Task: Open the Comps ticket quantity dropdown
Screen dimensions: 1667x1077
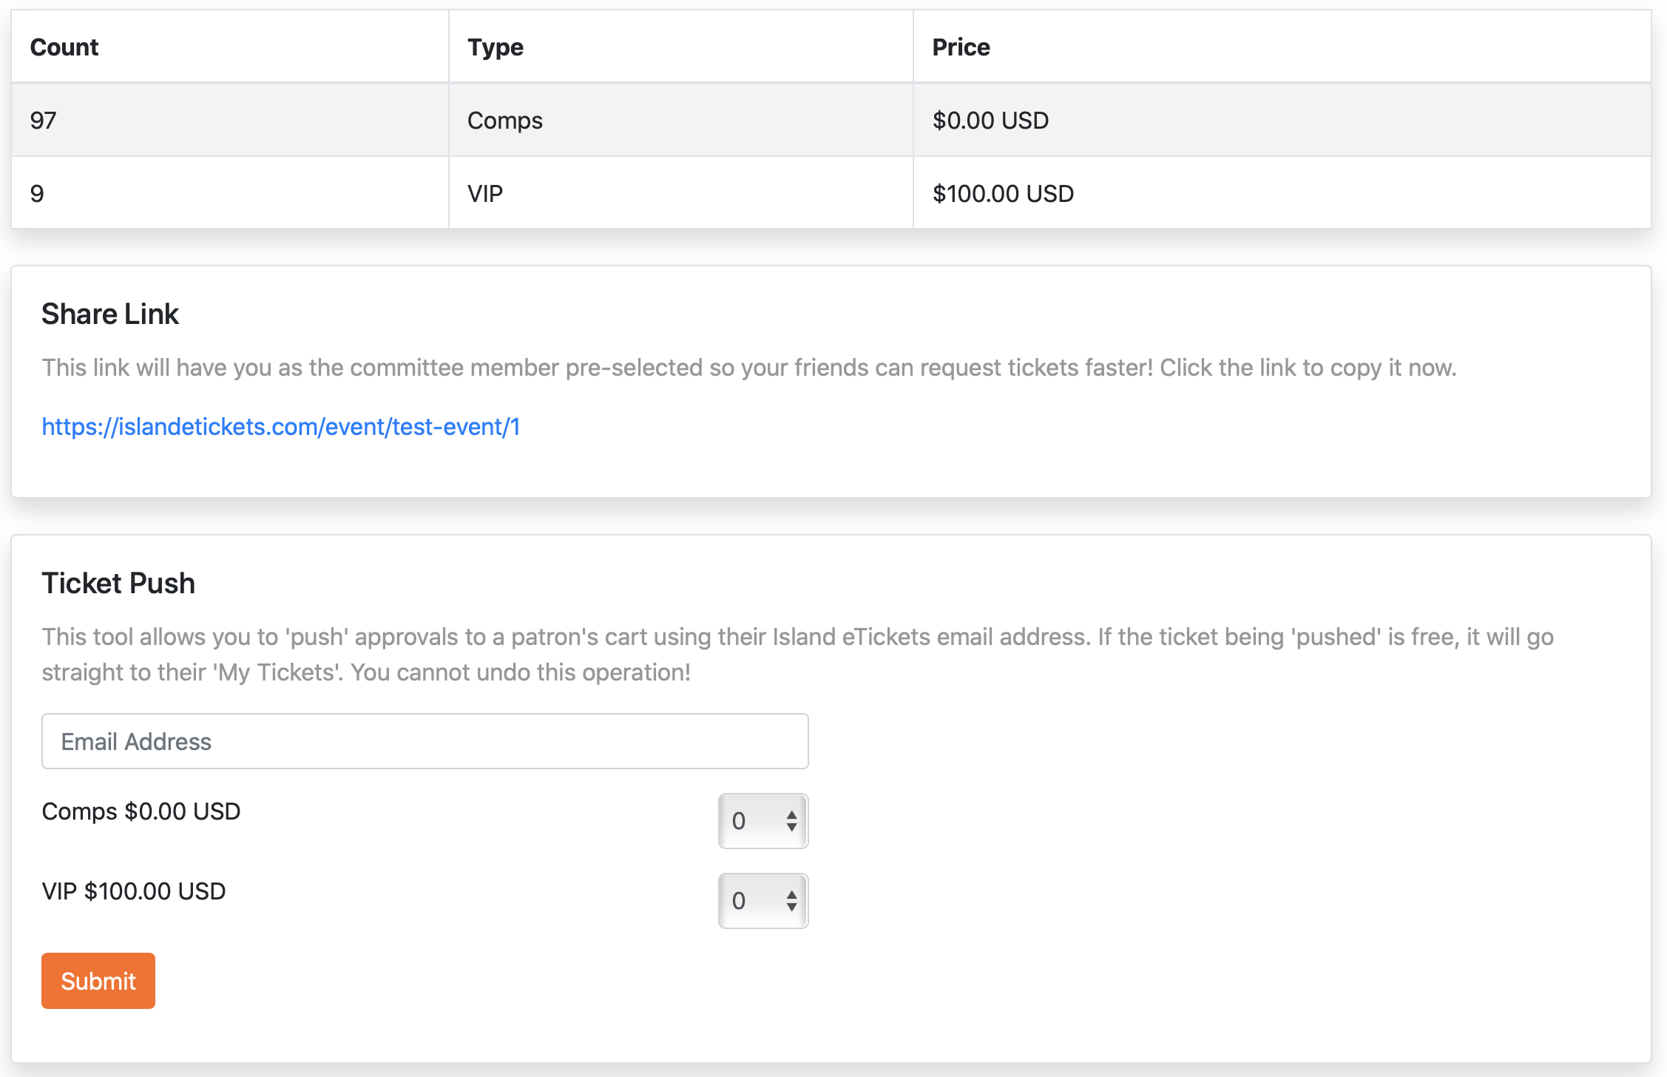Action: (763, 821)
